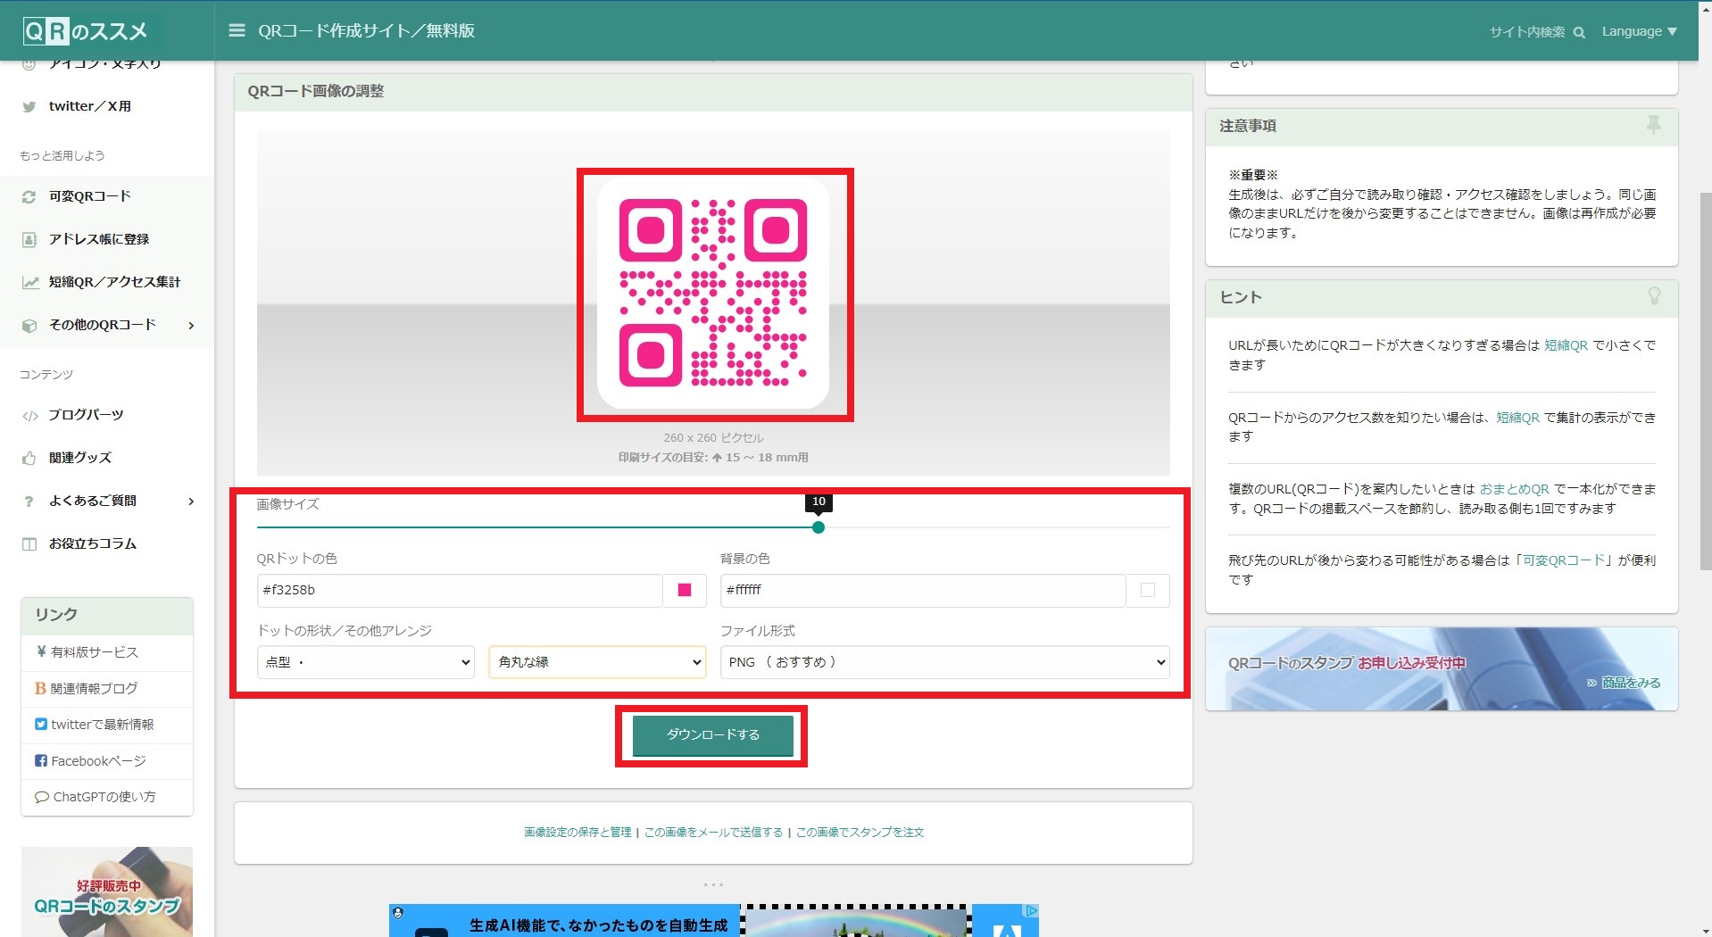The height and width of the screenshot is (937, 1712).
Task: Open the Language dropdown
Action: pyautogui.click(x=1639, y=31)
